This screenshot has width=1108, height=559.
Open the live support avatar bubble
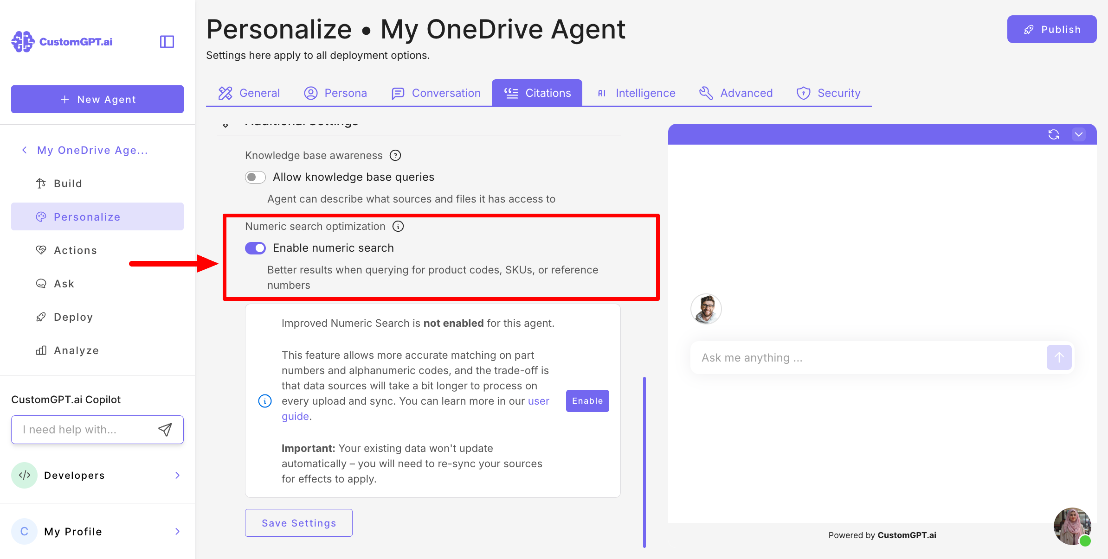(x=1072, y=526)
